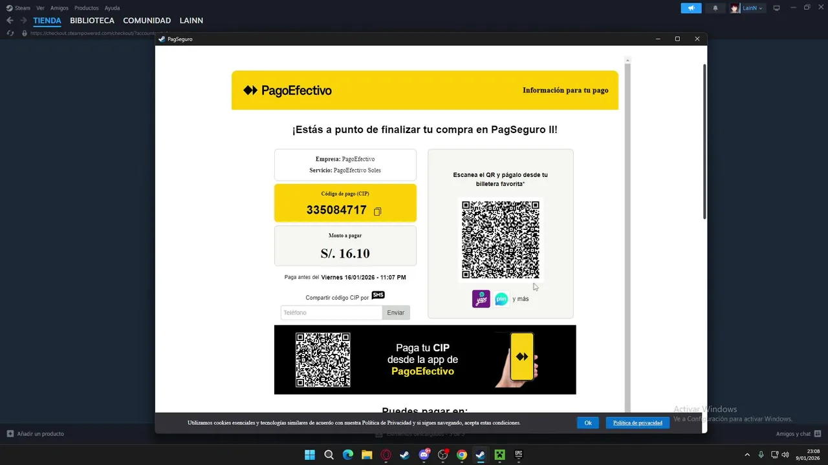Show hidden system tray icons
This screenshot has height=465, width=828.
pos(747,455)
